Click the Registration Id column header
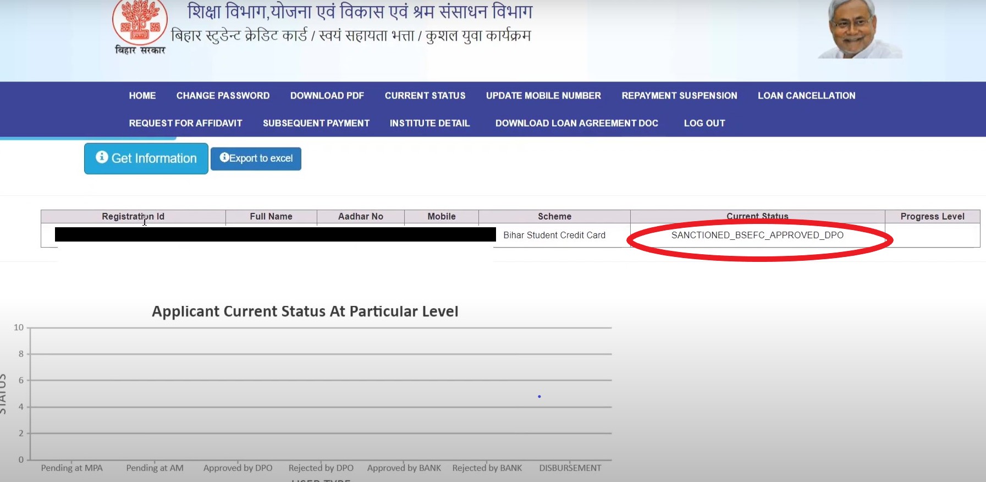Screen dimensions: 986x482 click(133, 216)
